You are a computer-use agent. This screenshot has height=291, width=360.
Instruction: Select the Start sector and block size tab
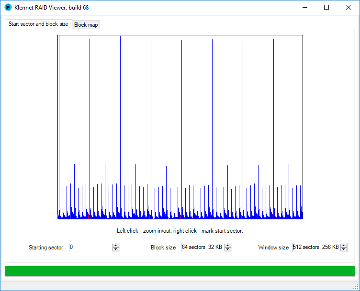click(38, 24)
